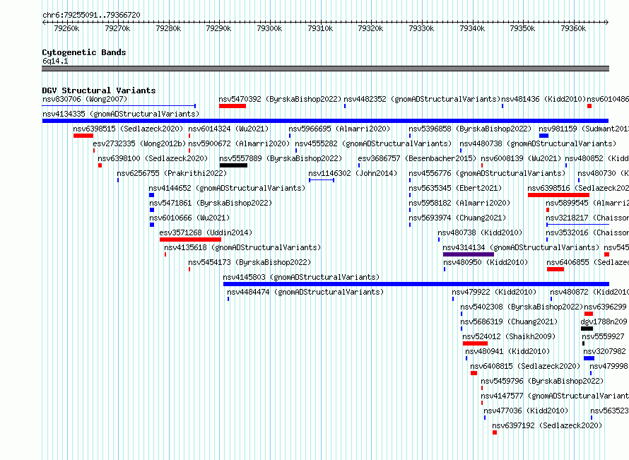
Task: Open nsv4314134 (gnomADStructuralVariants) label
Action: click(521, 247)
